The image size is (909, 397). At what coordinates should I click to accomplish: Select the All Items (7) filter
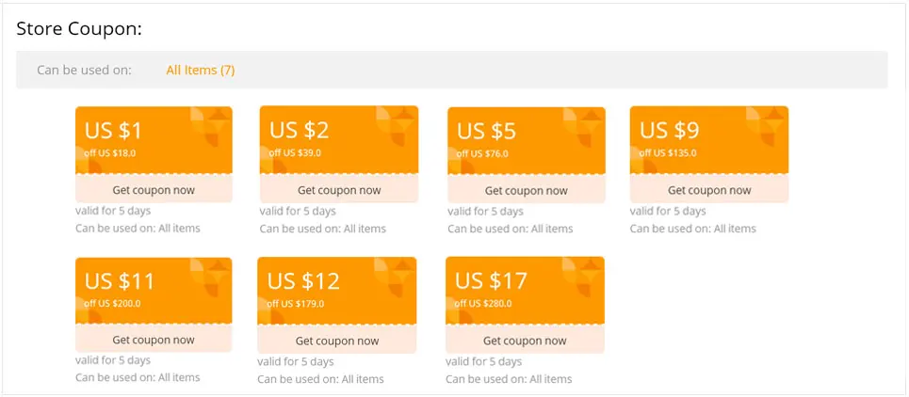[x=201, y=70]
